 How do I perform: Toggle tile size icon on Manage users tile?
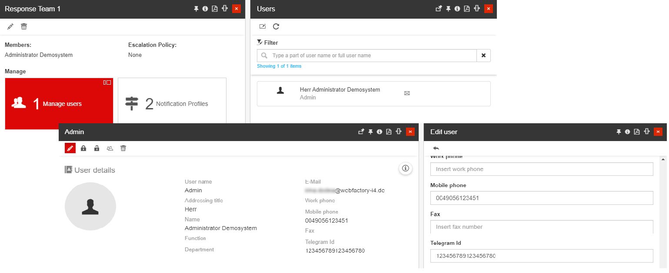point(107,82)
